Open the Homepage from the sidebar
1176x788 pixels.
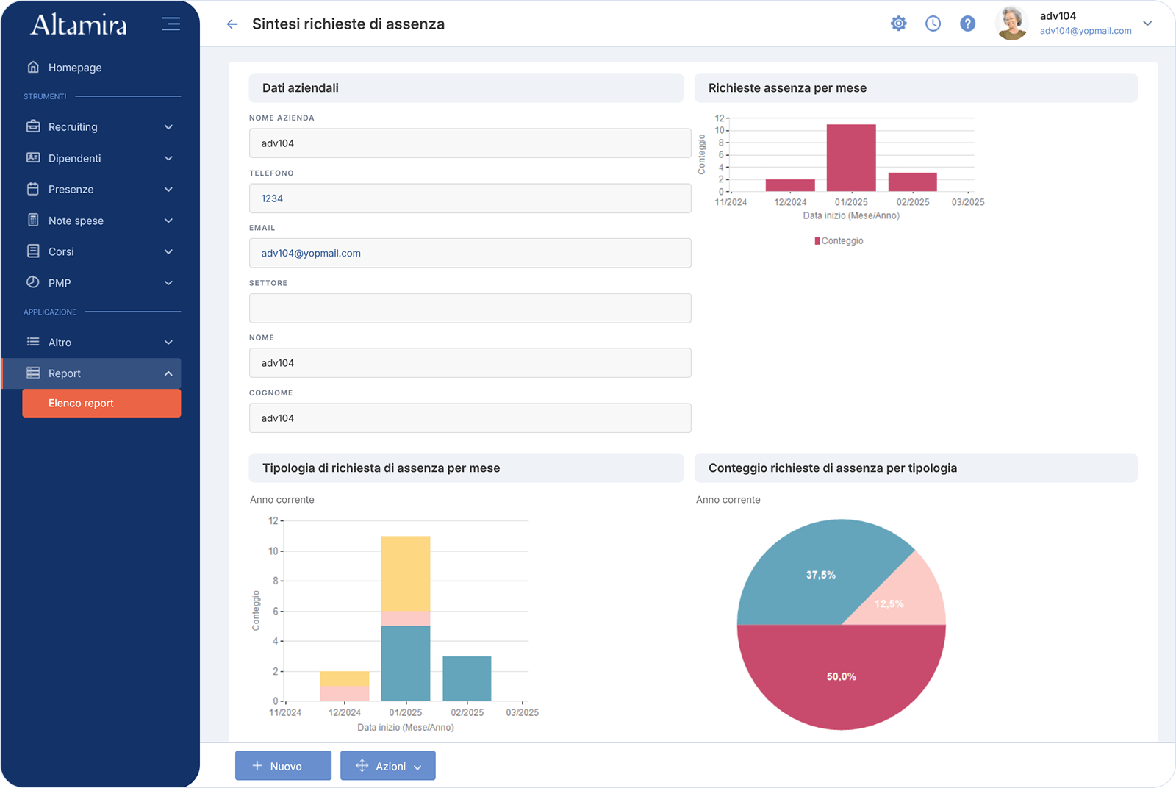(x=73, y=67)
